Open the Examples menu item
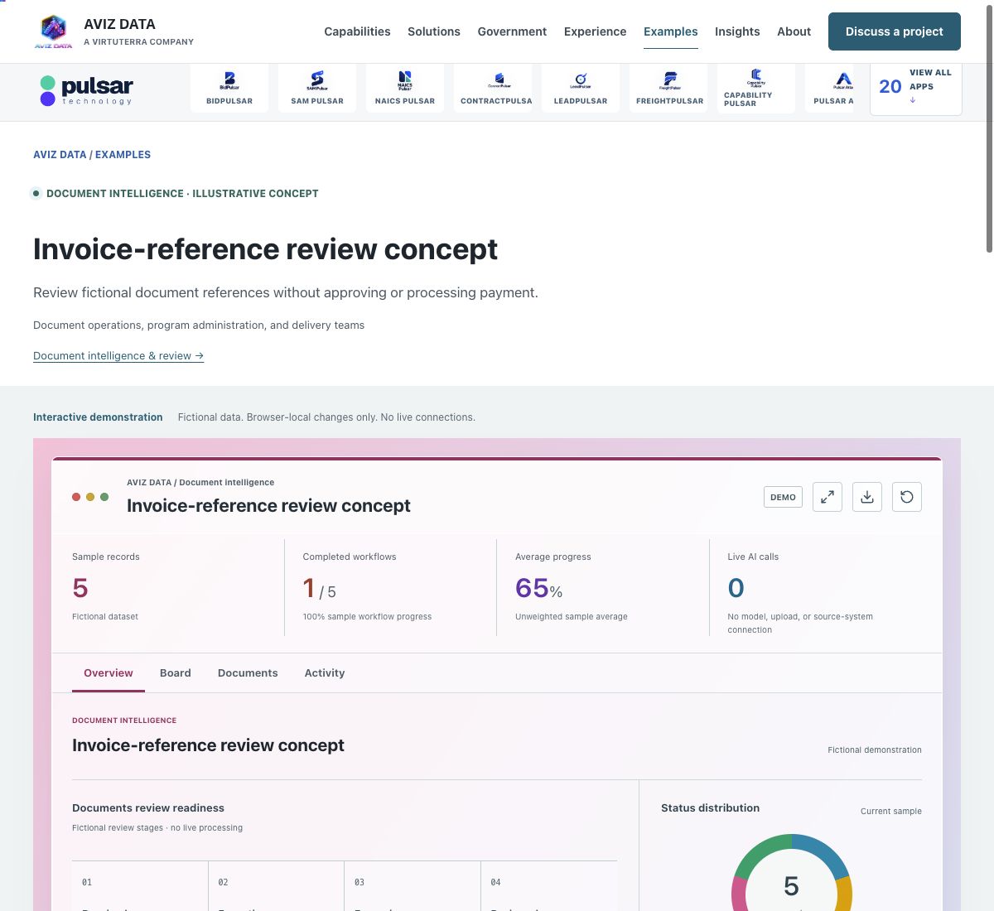The image size is (994, 911). [x=671, y=31]
